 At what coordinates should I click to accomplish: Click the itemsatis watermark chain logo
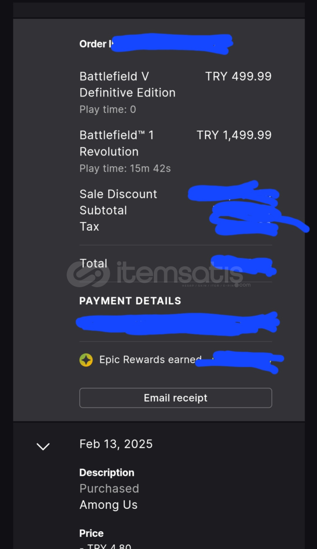pyautogui.click(x=88, y=274)
